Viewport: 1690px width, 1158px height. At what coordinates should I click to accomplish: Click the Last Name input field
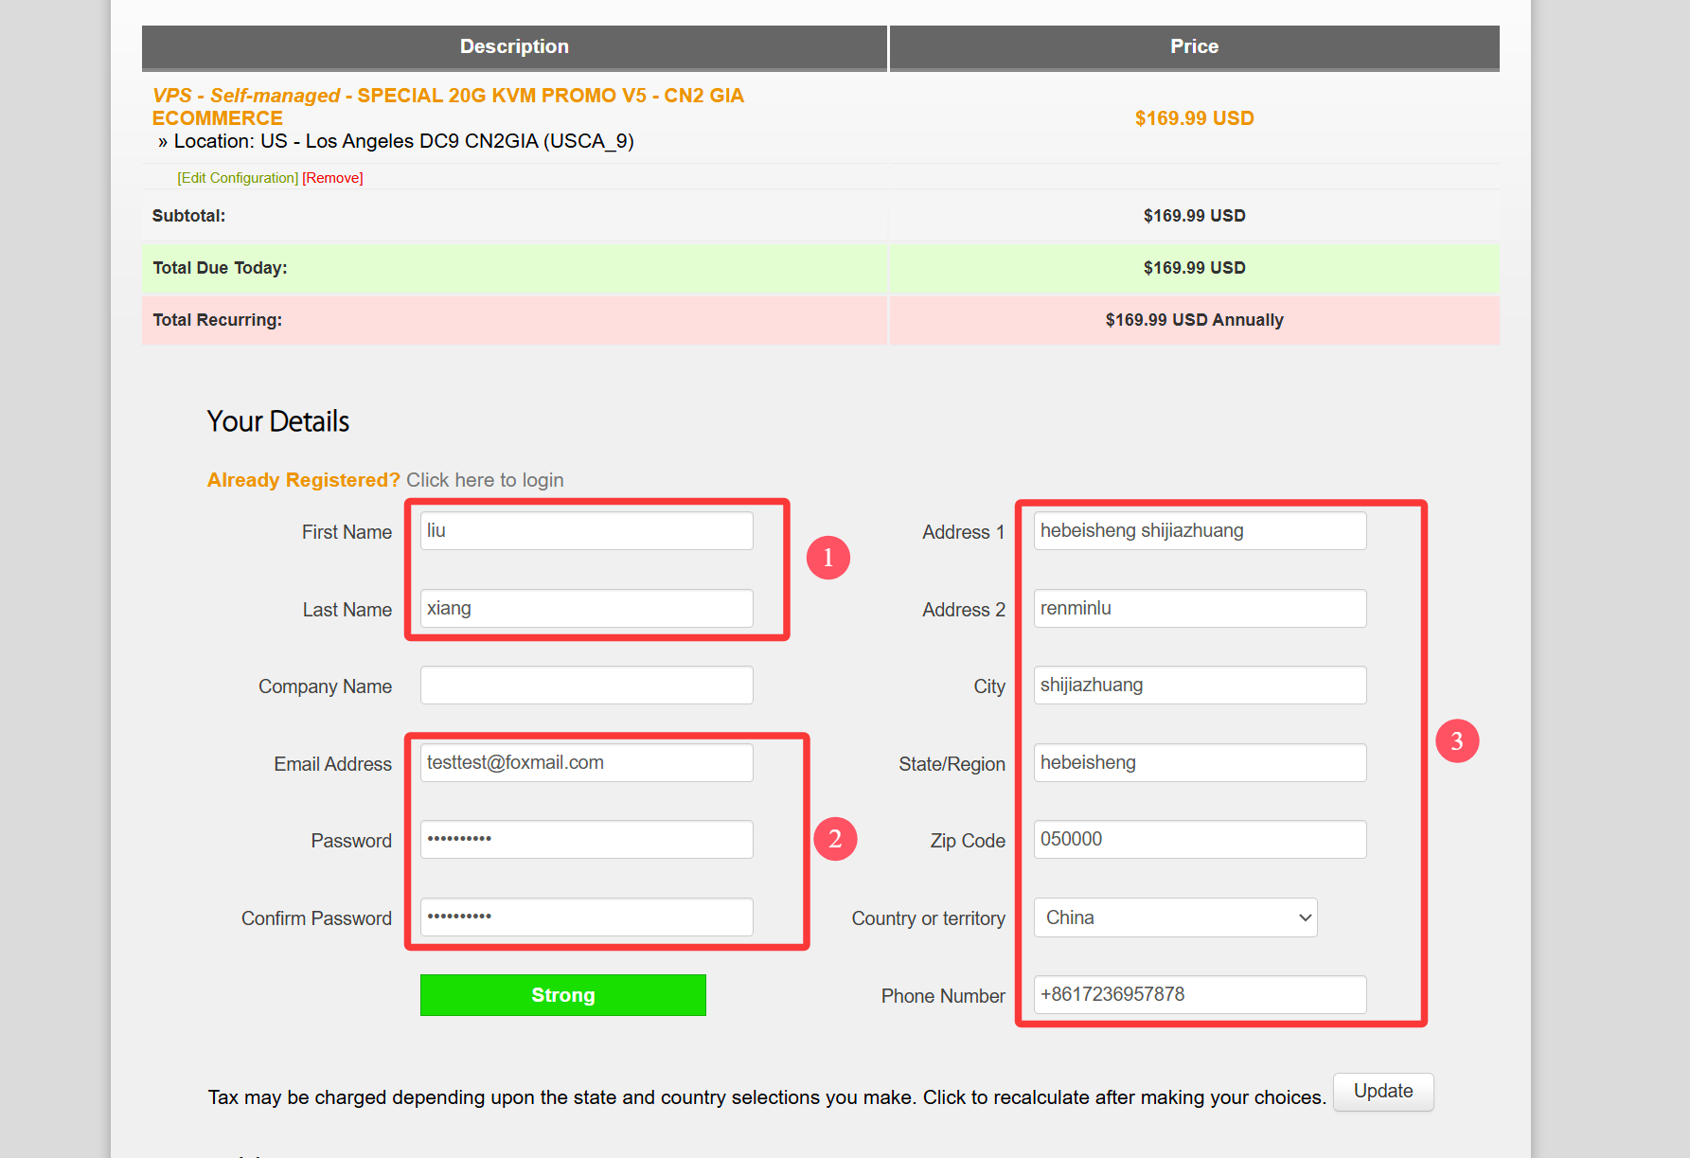point(586,609)
